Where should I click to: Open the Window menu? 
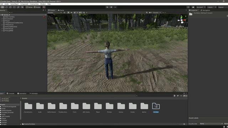click(x=43, y=4)
